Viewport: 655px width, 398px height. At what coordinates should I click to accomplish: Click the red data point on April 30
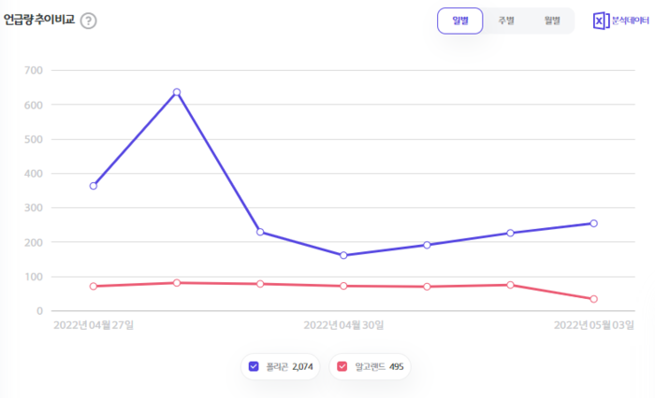343,286
